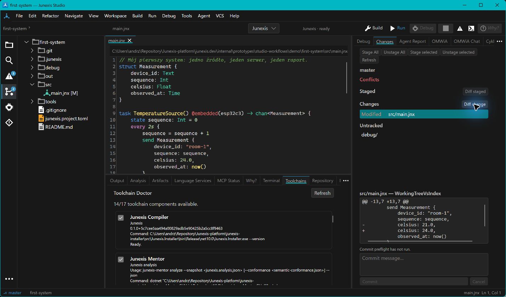Switch to the Terminal tab
Screen dimensions: 506x297
pyautogui.click(x=271, y=181)
